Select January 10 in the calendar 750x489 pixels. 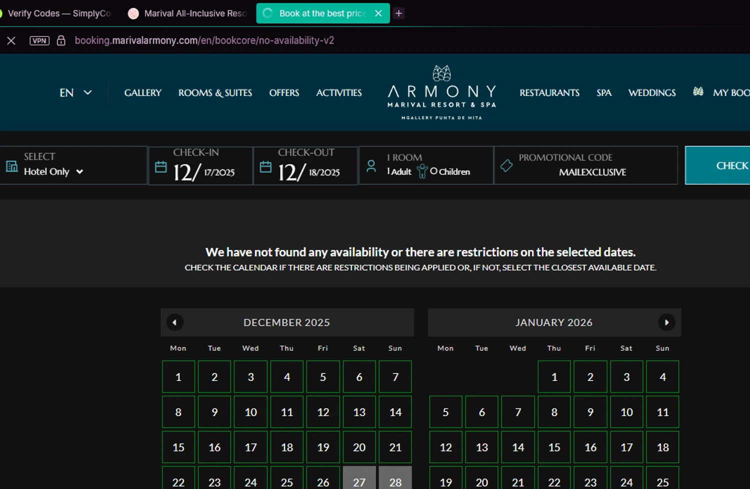(626, 412)
